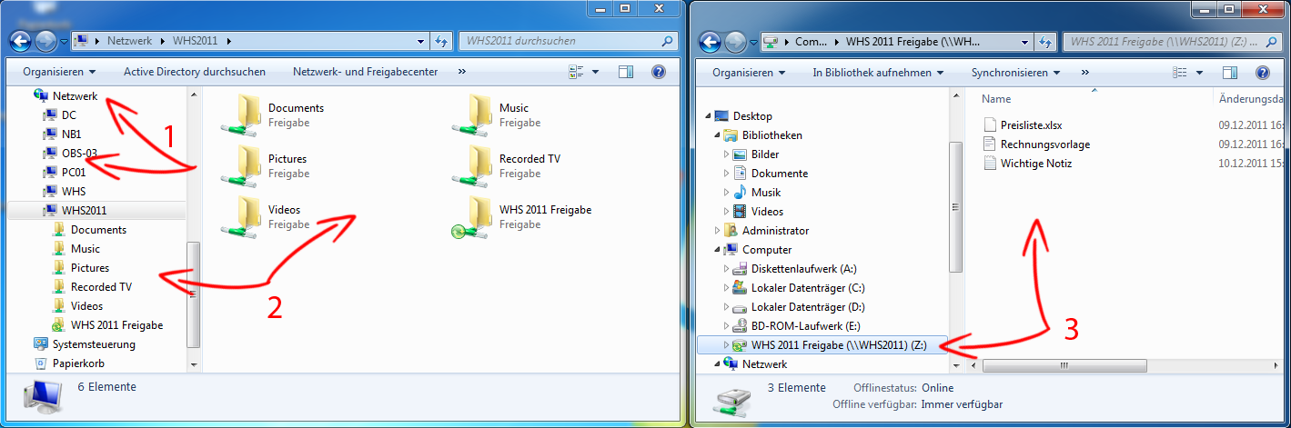Open the Documents share folder icon

pos(240,115)
